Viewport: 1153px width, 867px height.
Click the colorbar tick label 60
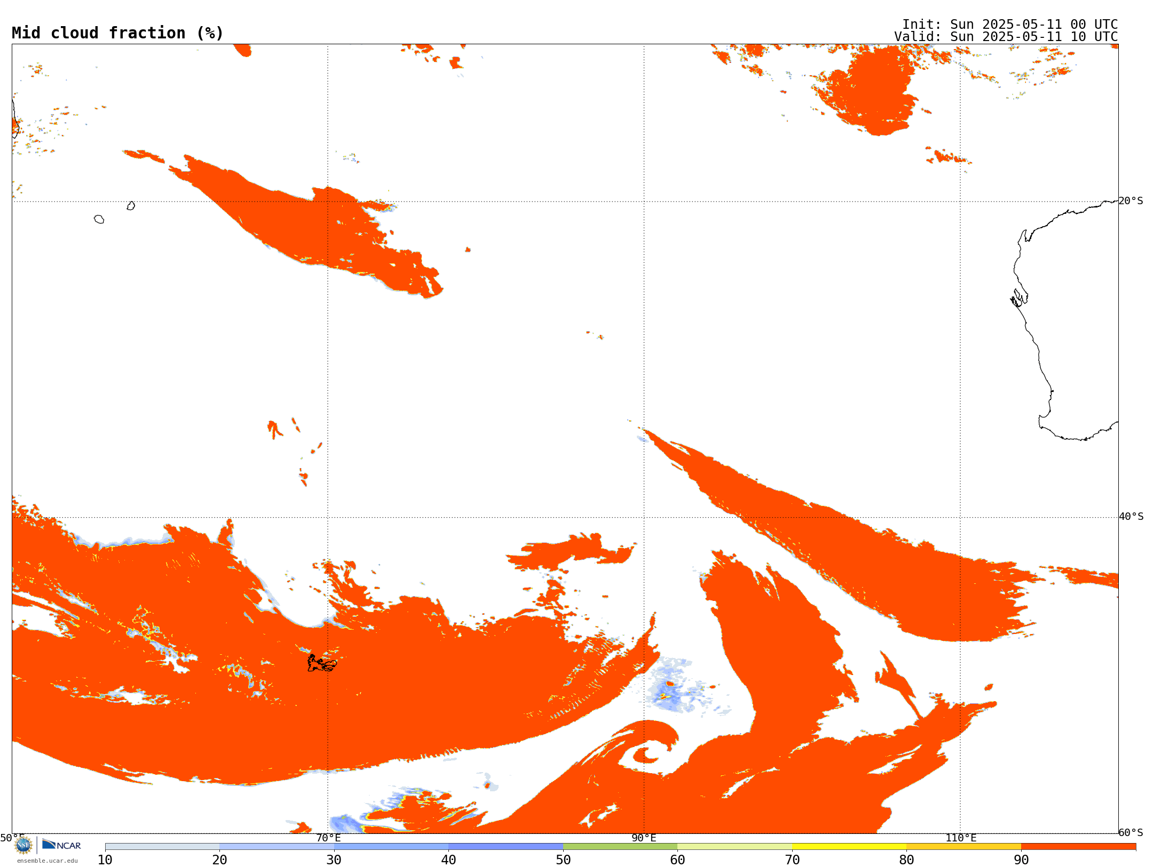tap(677, 860)
